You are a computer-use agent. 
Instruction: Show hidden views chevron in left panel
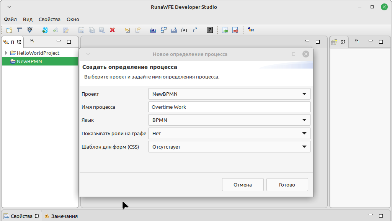(32, 41)
